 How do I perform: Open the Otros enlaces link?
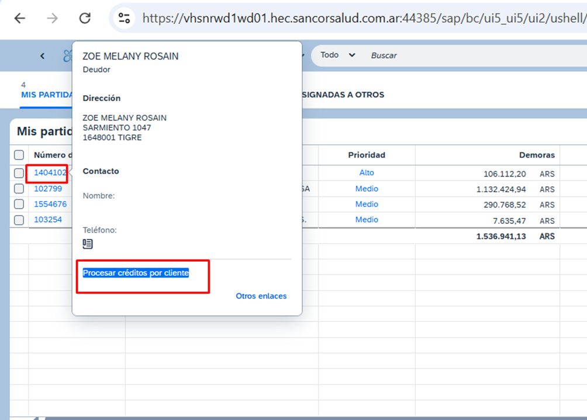[x=261, y=296]
